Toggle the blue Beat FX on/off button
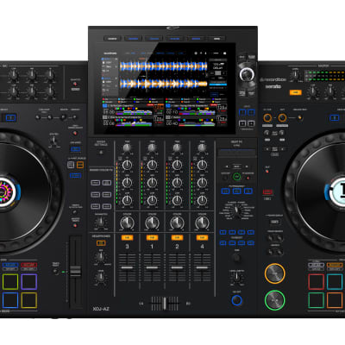This screenshot has width=345, height=345. [236, 300]
